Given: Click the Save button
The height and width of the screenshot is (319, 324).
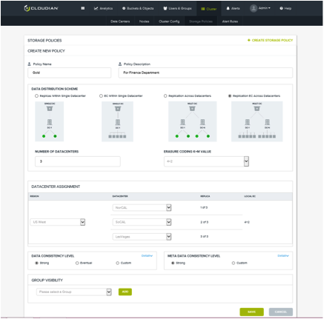Looking at the screenshot, I should 251,312.
